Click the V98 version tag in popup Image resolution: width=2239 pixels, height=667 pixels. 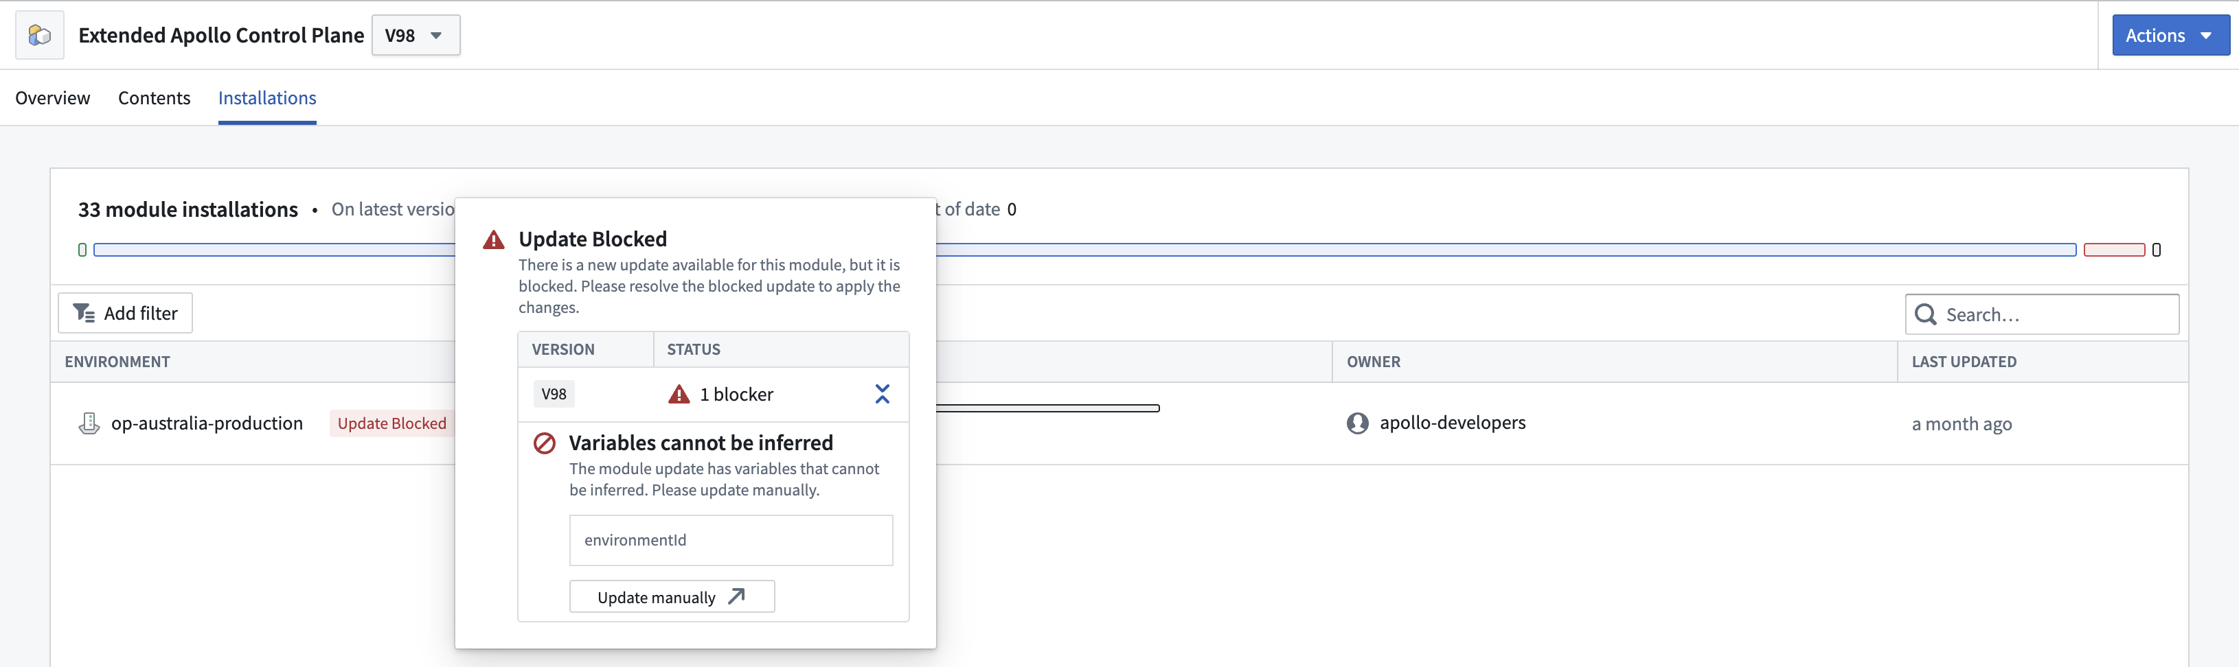(x=554, y=393)
